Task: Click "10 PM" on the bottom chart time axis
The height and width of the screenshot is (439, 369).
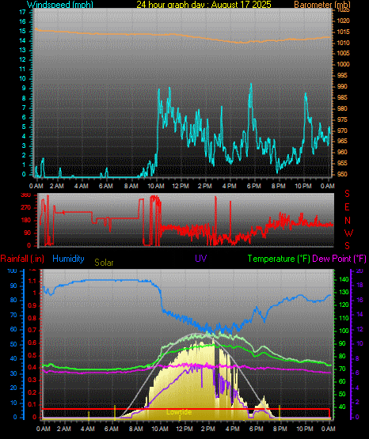Action: (x=305, y=429)
